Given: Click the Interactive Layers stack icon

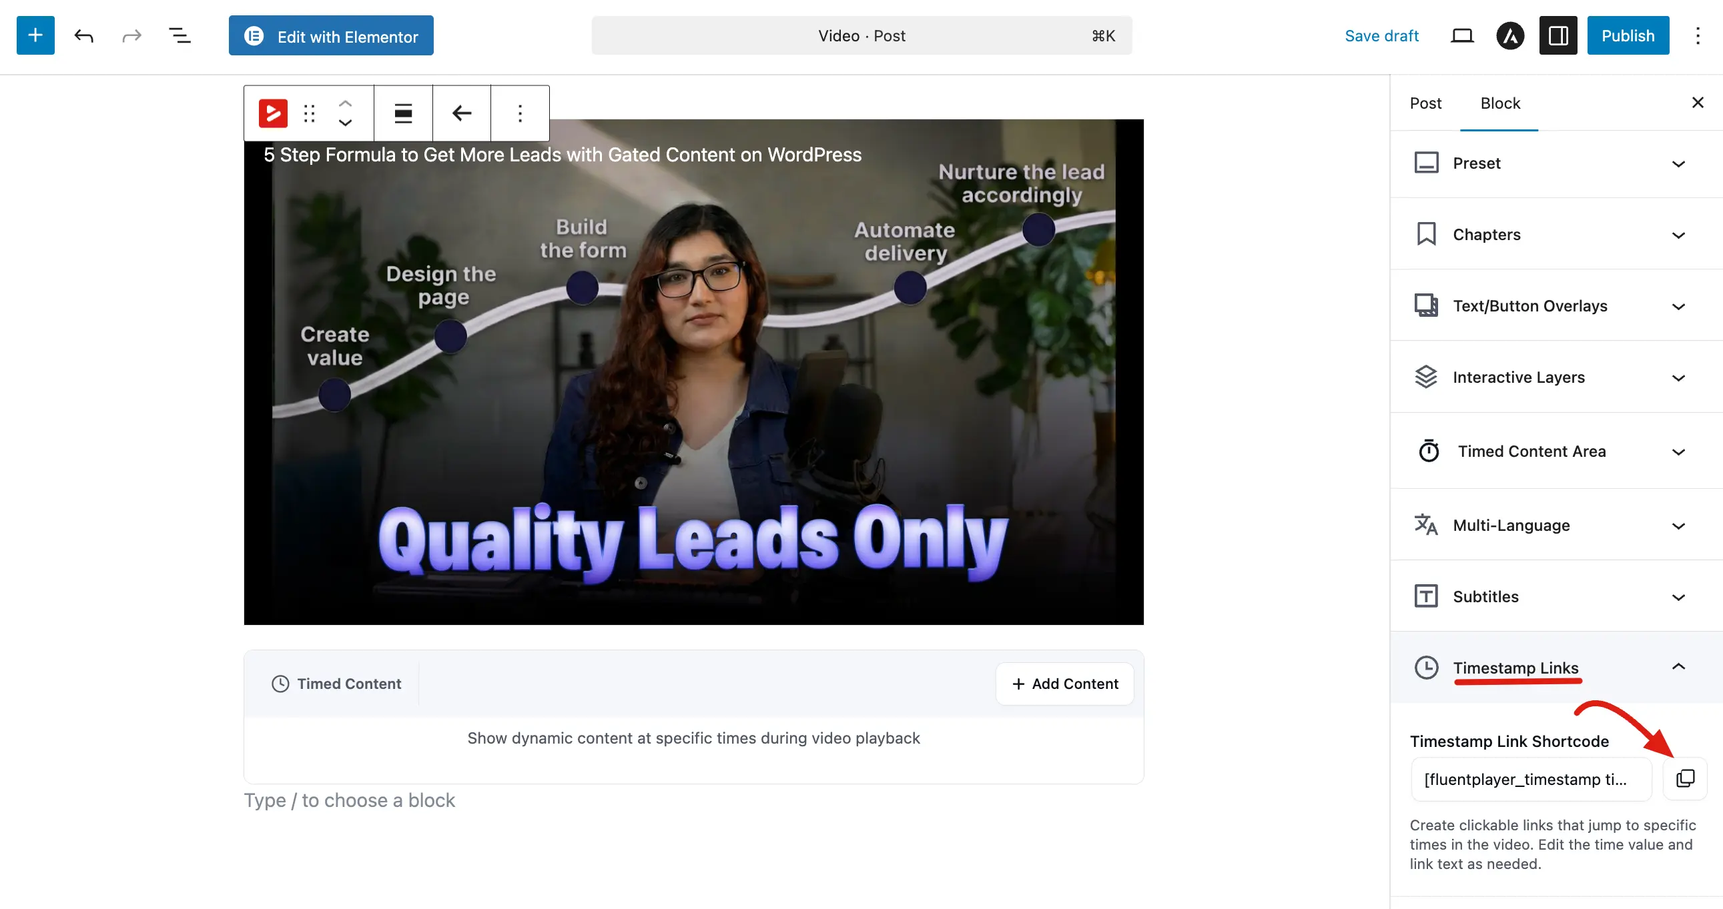Looking at the screenshot, I should point(1426,377).
